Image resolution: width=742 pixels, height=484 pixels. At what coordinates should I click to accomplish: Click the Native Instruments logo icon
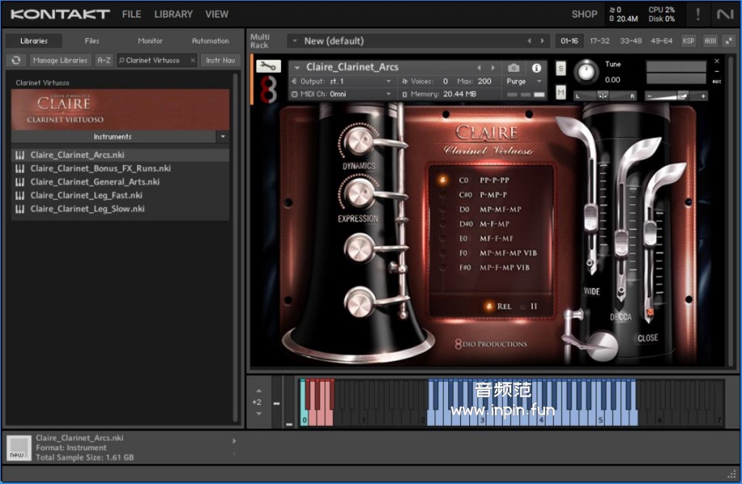pos(724,15)
